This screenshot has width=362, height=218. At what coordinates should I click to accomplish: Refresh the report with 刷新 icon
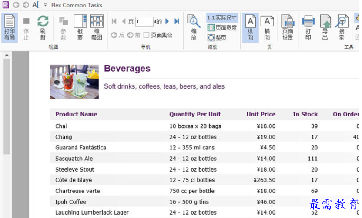43,28
